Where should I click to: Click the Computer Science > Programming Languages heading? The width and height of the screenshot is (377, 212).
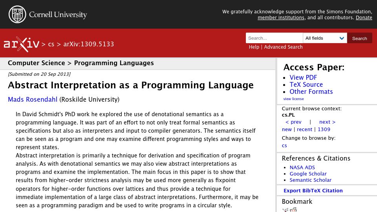tap(81, 63)
